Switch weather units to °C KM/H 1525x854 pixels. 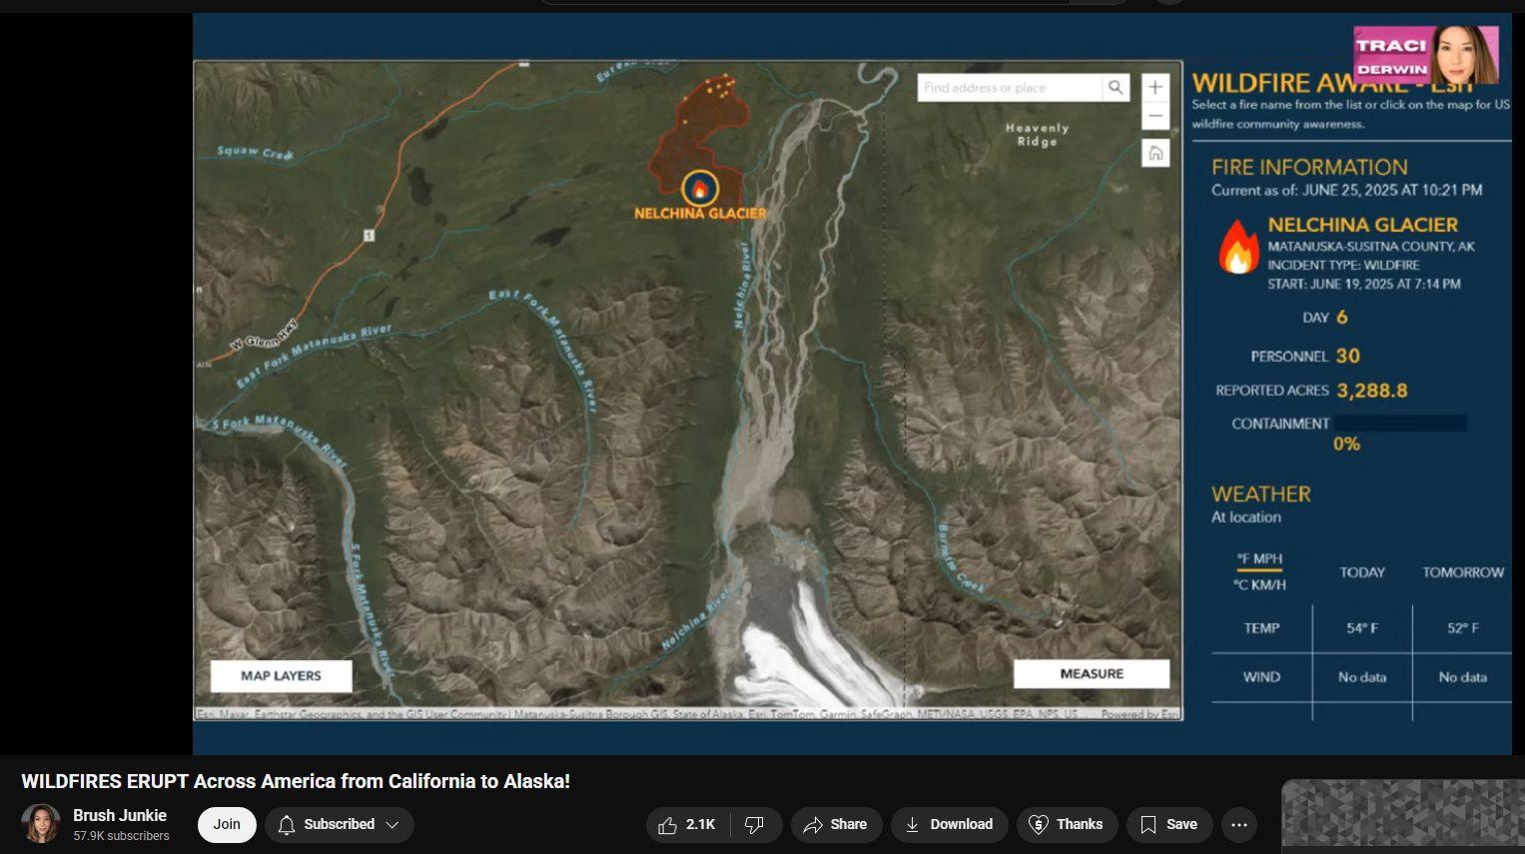point(1259,585)
